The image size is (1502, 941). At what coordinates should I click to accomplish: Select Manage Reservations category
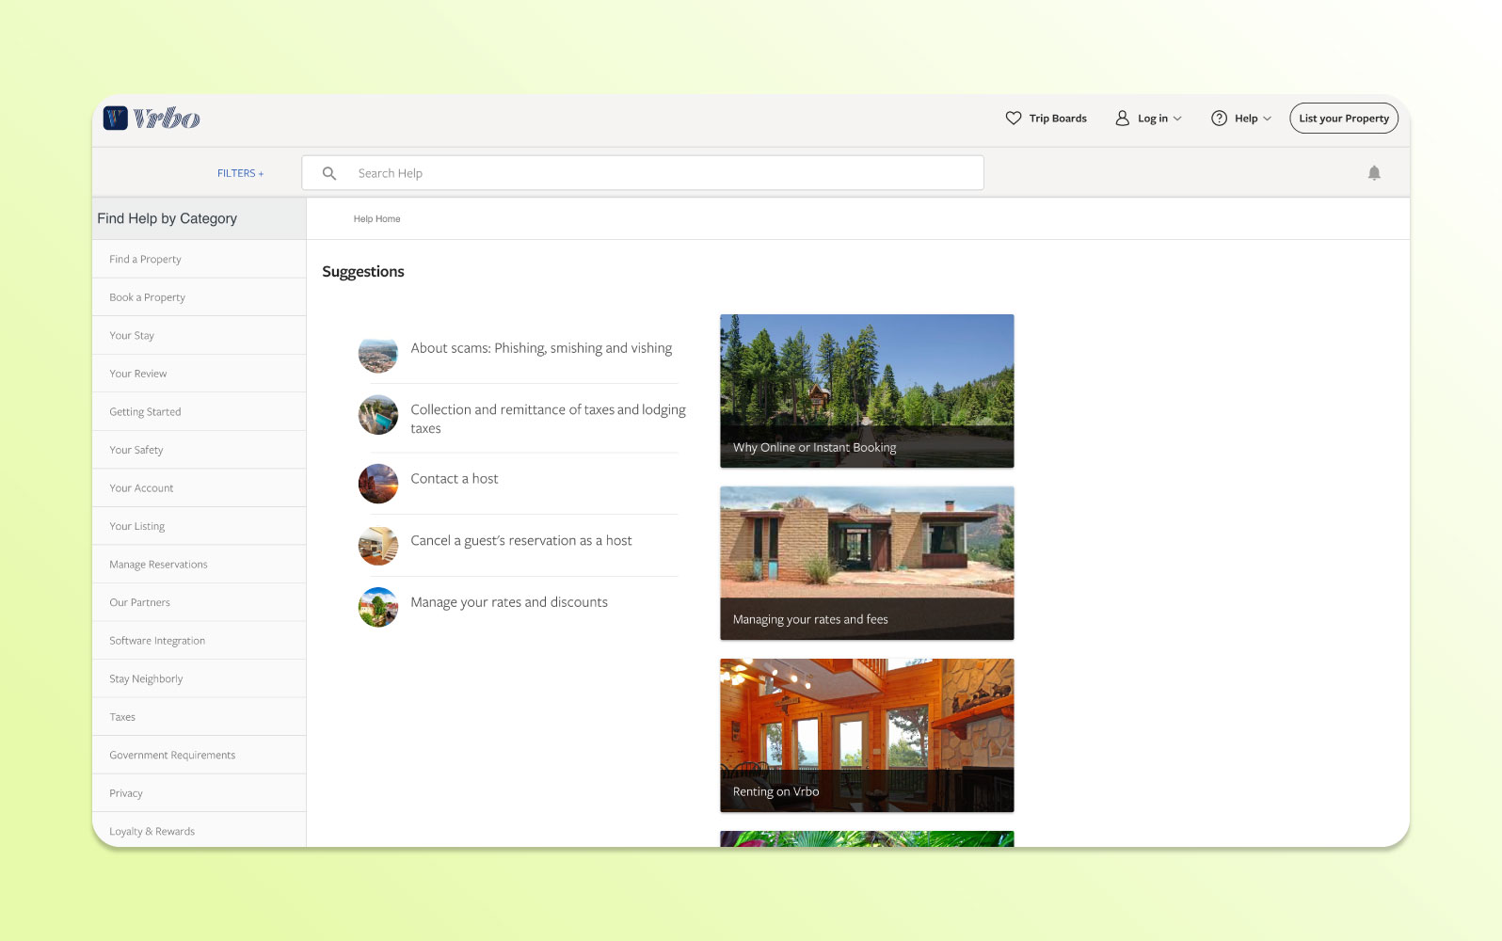pos(158,565)
